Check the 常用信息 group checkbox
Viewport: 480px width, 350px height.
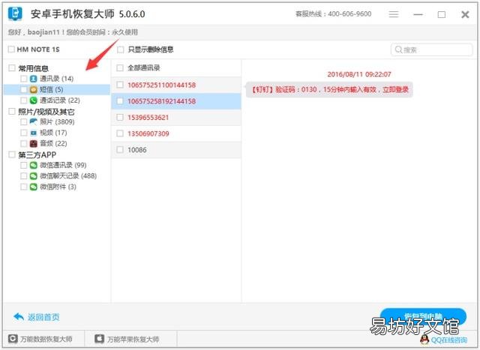click(12, 68)
